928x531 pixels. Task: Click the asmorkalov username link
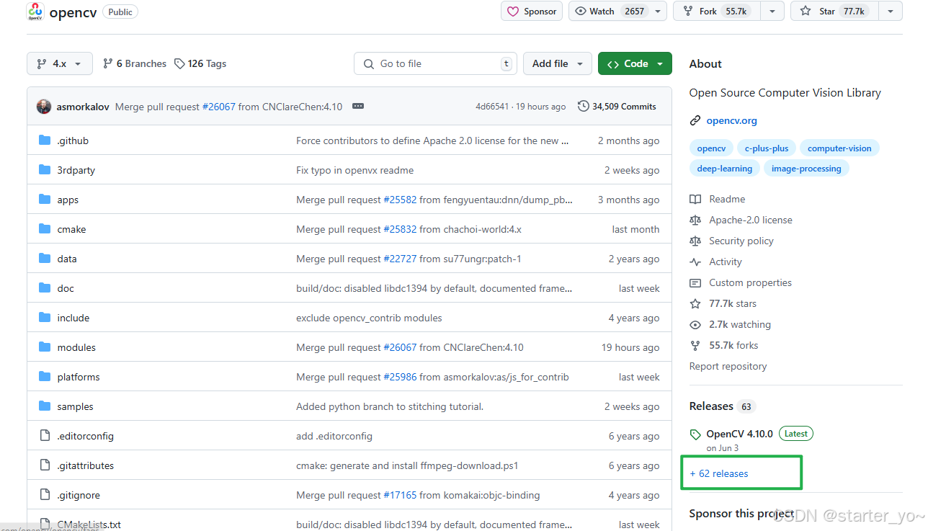click(83, 107)
